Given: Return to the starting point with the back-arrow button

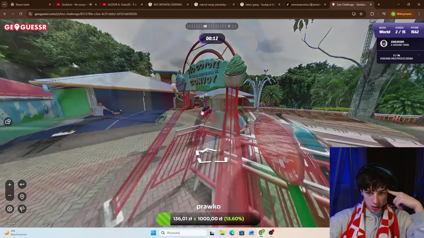Looking at the screenshot, I should pos(22,184).
